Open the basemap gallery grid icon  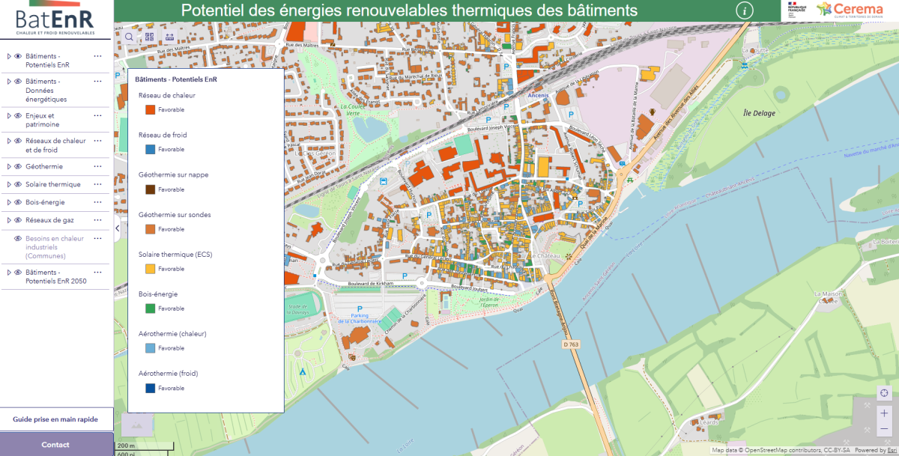(x=149, y=37)
